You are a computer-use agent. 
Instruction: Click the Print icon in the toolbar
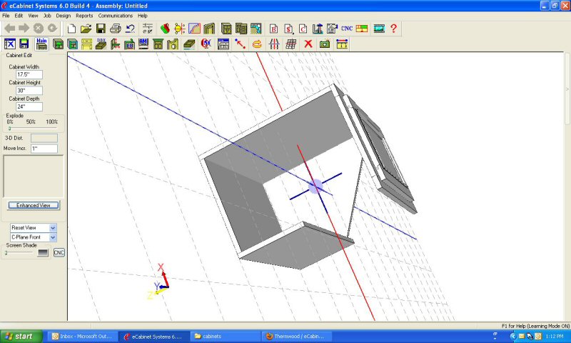[115, 29]
